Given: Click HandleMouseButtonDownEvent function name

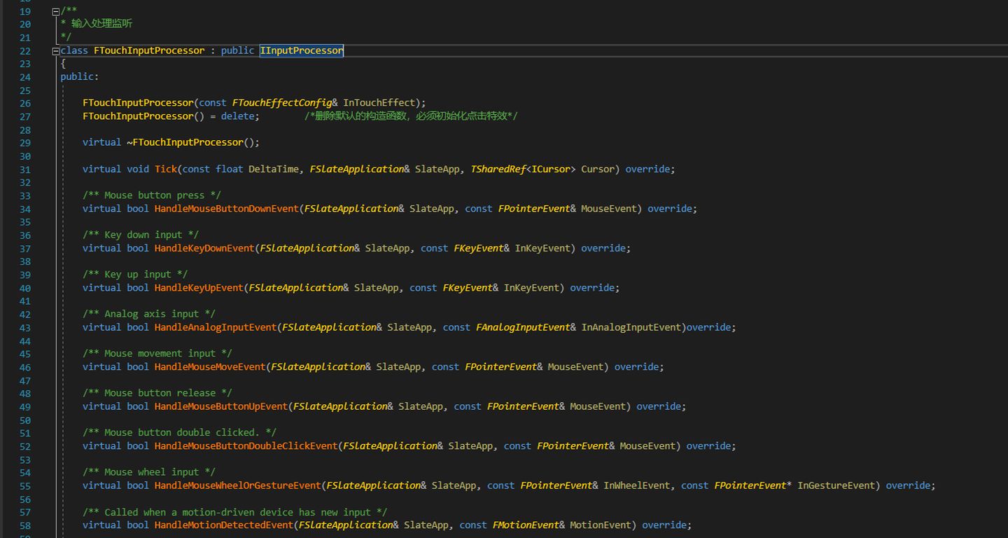Looking at the screenshot, I should [x=227, y=208].
